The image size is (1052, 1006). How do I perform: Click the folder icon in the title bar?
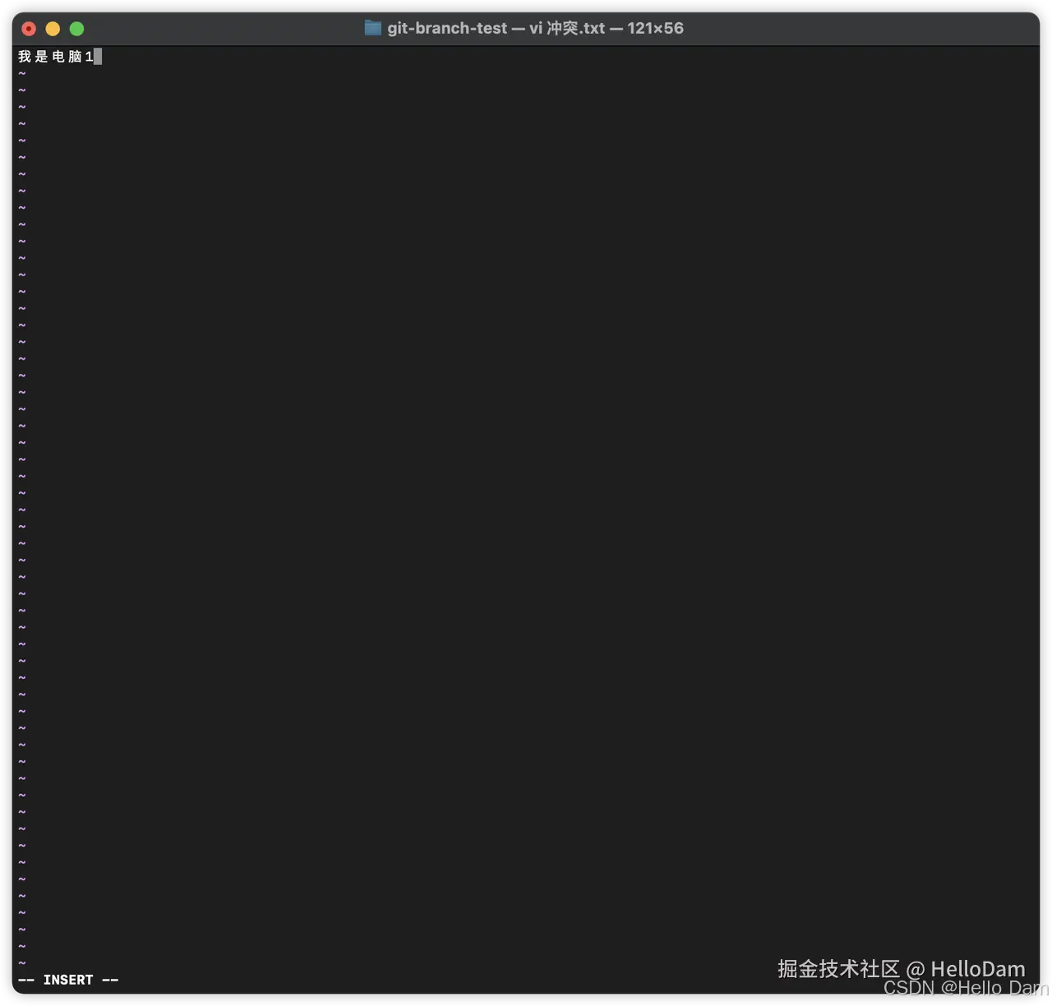click(373, 28)
